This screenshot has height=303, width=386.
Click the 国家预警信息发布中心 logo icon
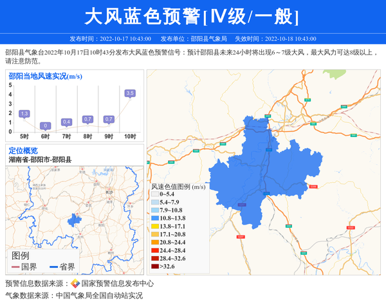[x=75, y=284]
